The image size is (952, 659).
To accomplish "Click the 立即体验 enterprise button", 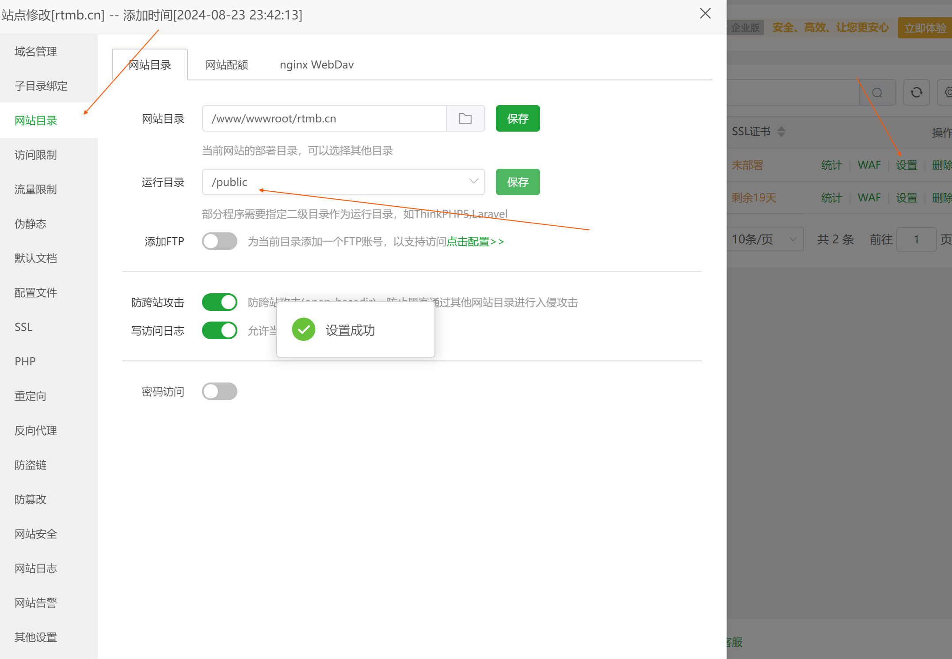I will pos(925,28).
